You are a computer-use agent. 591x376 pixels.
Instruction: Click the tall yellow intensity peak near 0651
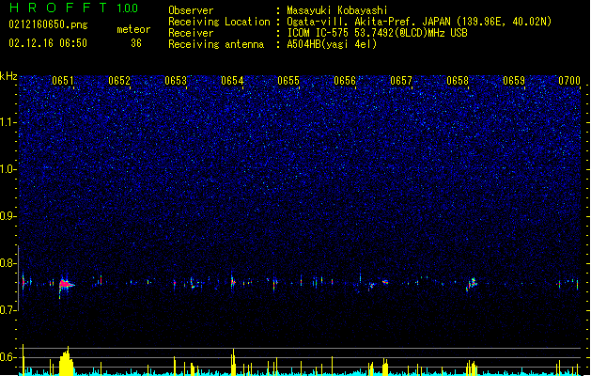(x=66, y=361)
